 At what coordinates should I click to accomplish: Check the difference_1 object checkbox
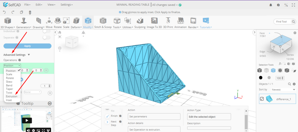262,99
